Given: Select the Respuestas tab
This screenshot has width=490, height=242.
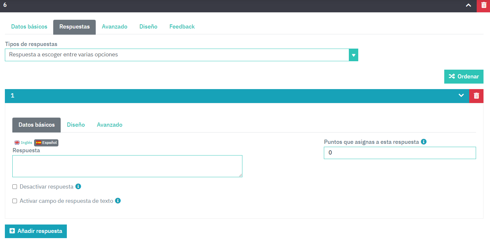Looking at the screenshot, I should (75, 27).
